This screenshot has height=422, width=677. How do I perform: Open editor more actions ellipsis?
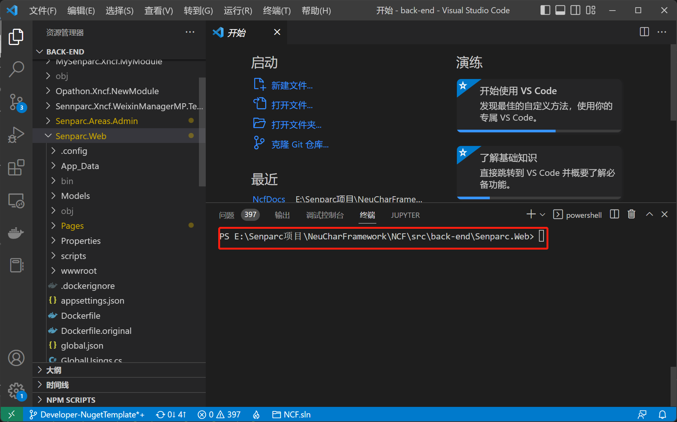coord(662,32)
